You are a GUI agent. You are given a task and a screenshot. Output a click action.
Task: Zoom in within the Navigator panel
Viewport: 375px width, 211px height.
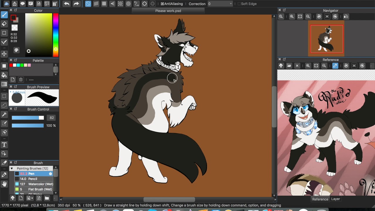click(x=292, y=17)
